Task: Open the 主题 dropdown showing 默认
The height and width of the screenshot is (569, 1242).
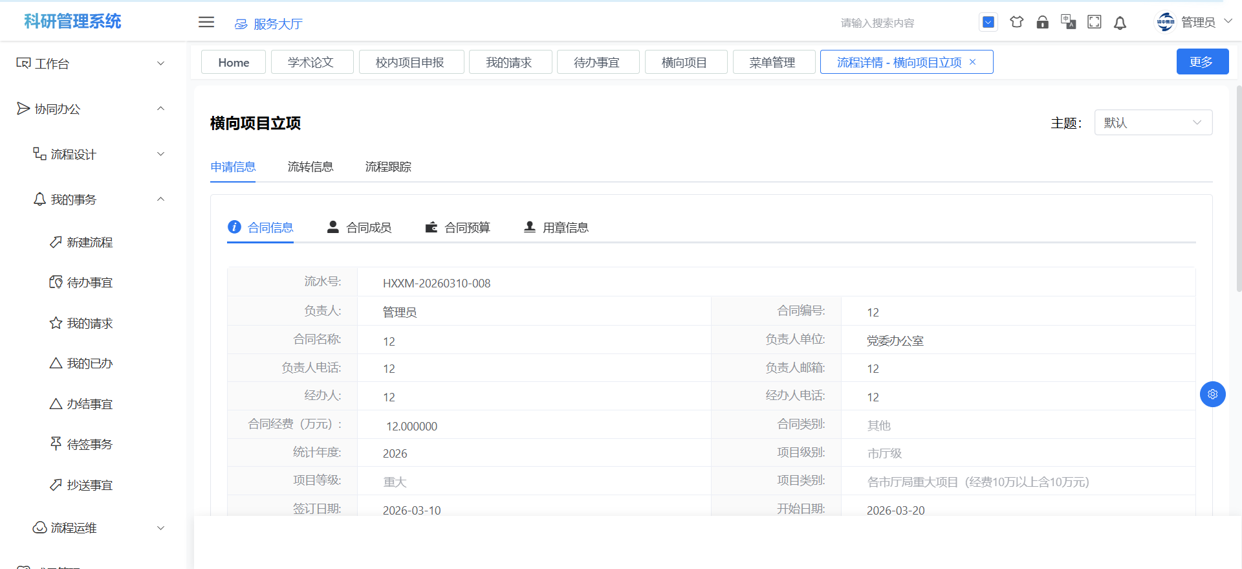Action: tap(1153, 122)
